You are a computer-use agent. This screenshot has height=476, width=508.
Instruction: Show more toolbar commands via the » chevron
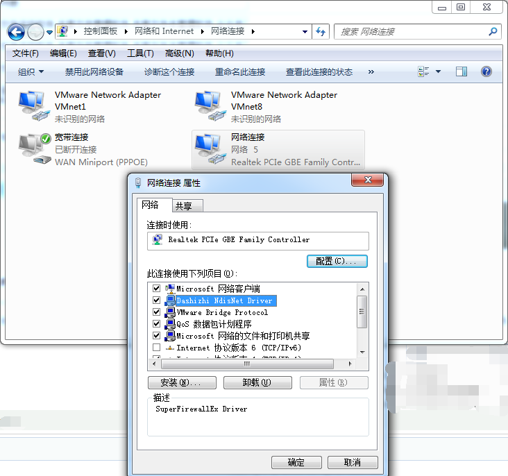[371, 71]
